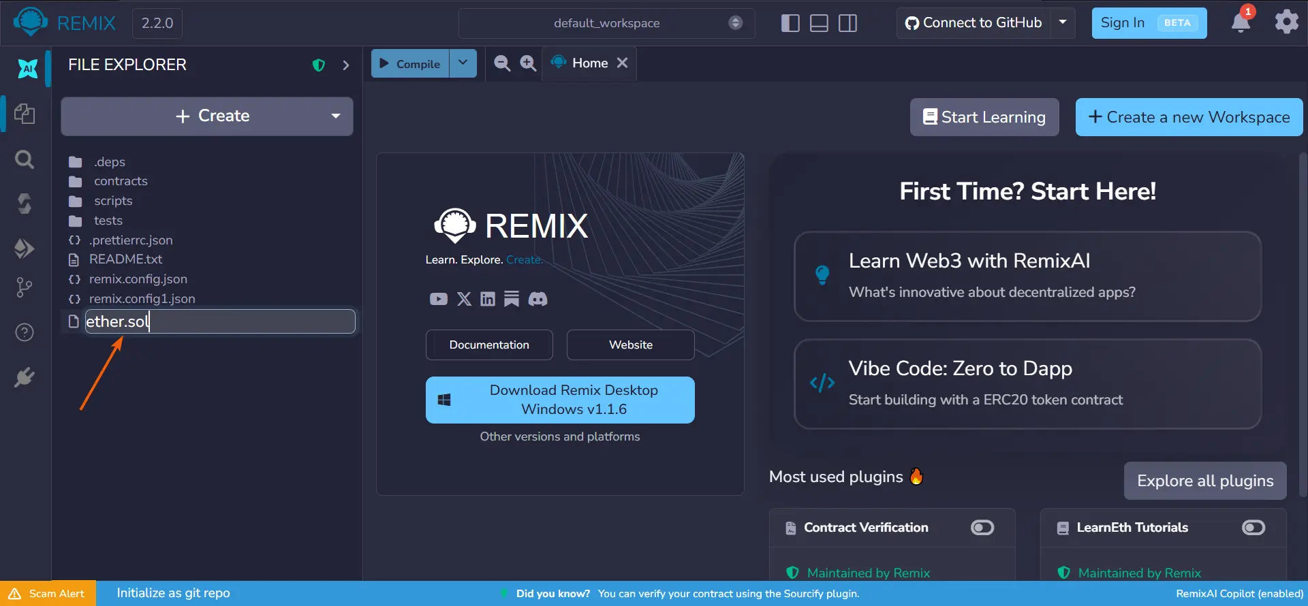
Task: Toggle the left side panel layout icon
Action: [790, 23]
